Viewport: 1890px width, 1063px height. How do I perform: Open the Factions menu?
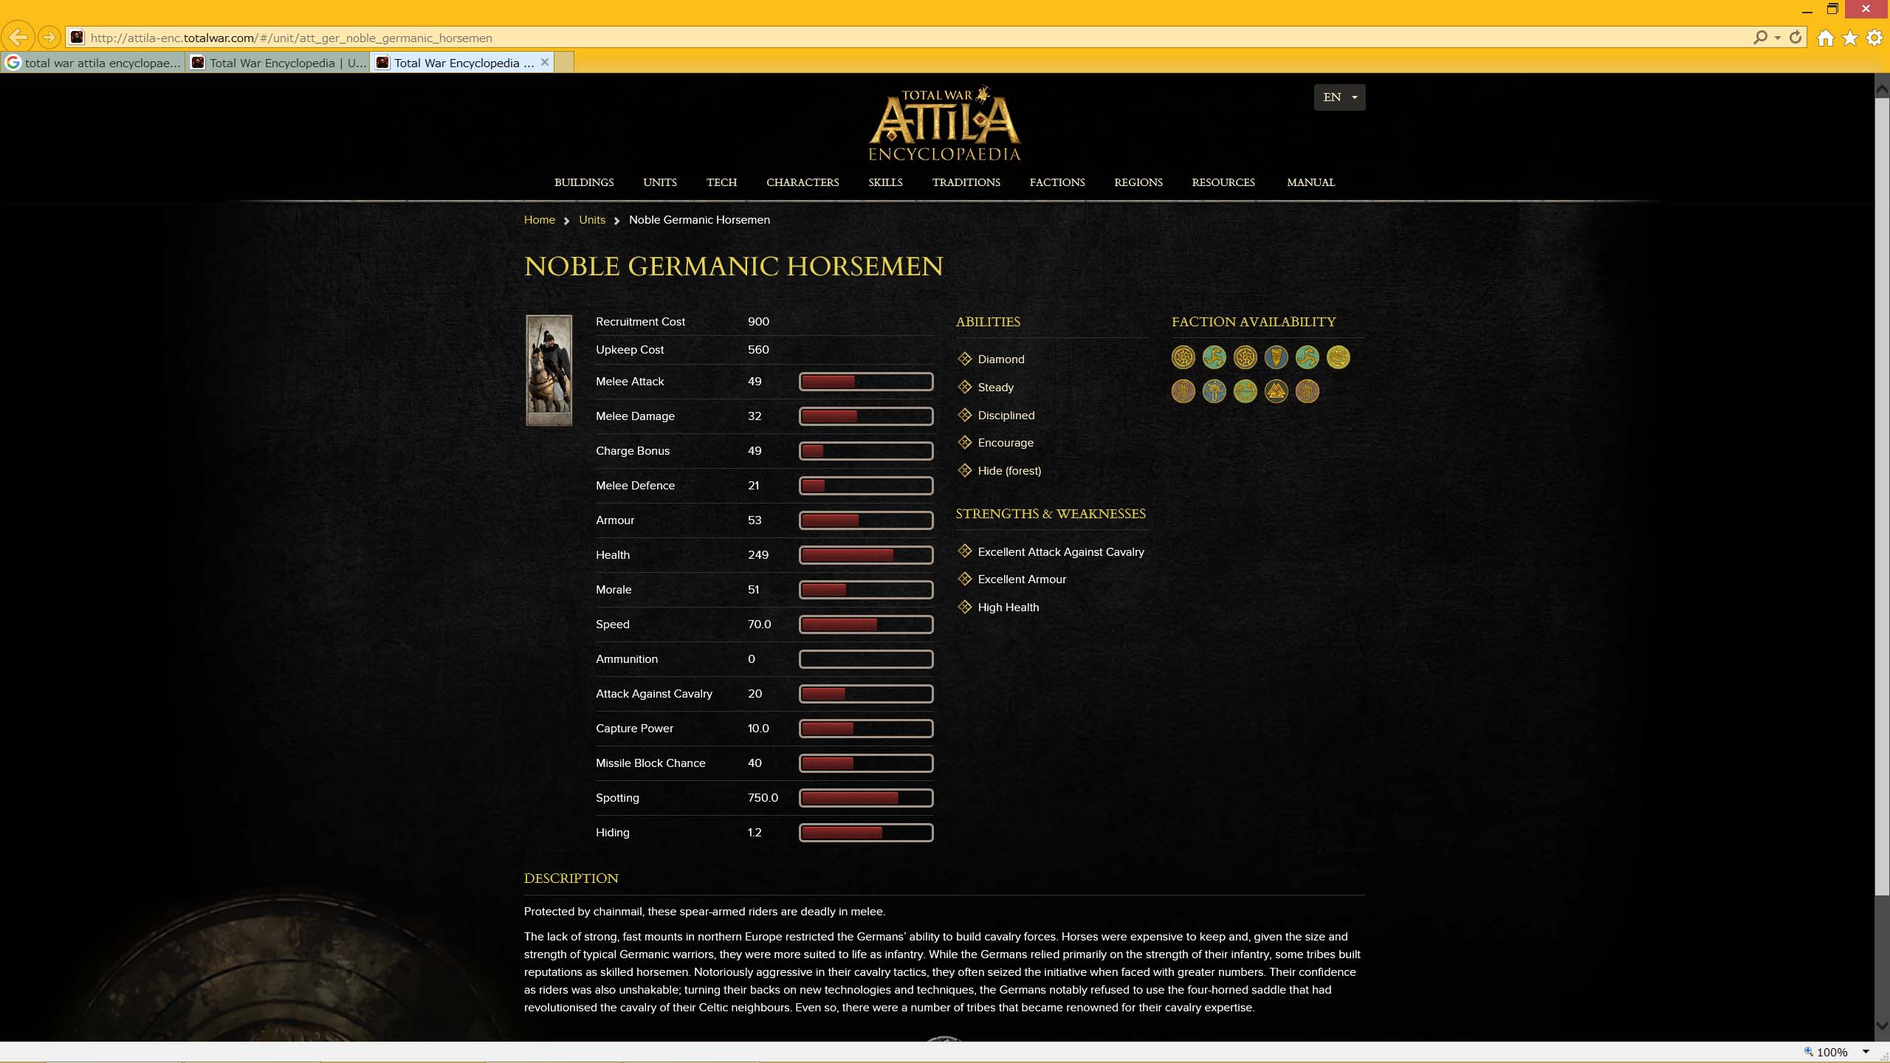click(1057, 182)
